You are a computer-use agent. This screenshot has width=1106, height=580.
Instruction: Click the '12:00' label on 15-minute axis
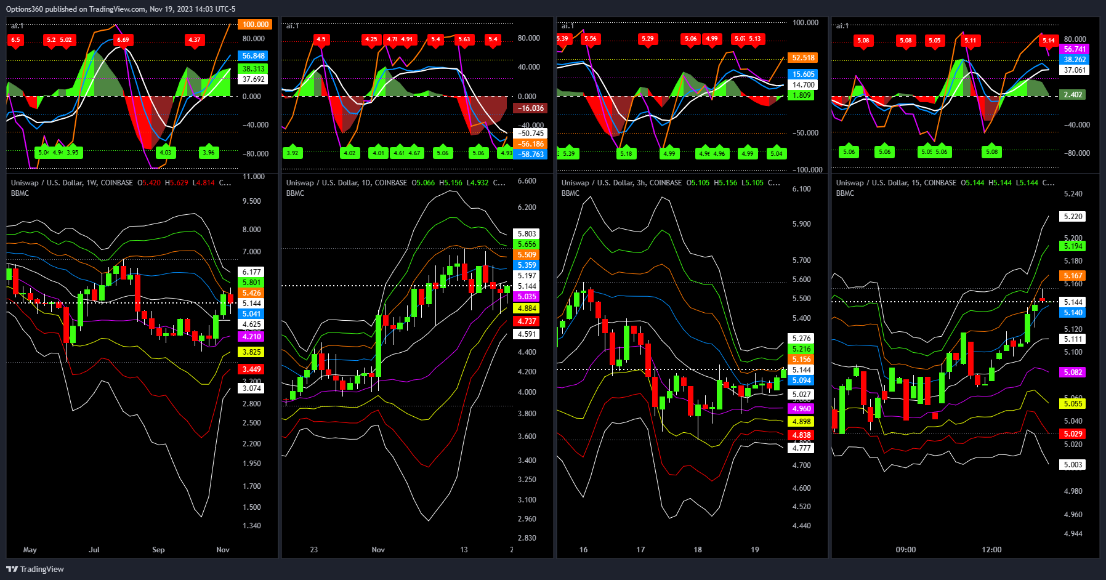coord(991,550)
